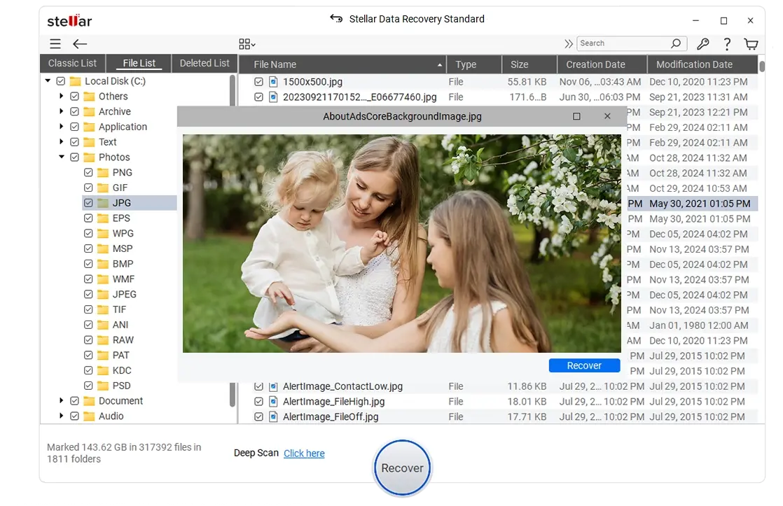
Task: Uncheck the PNG folder checkbox
Action: coord(88,172)
